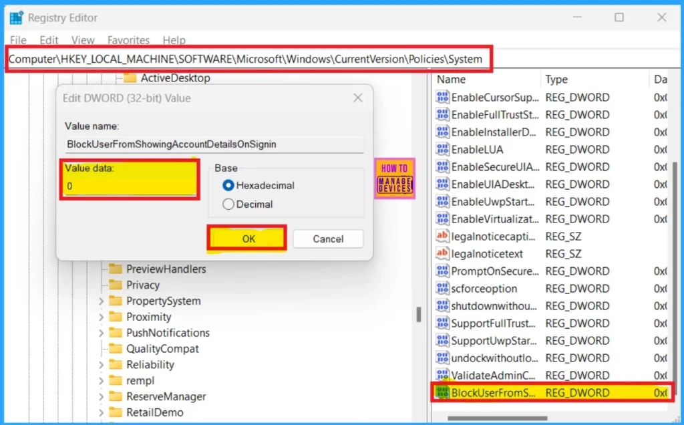Click the EnableUIADeskt... DWORD icon
Viewport: 684px width, 425px height.
(x=442, y=184)
